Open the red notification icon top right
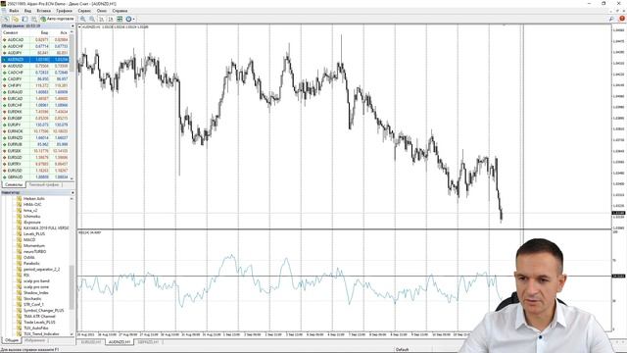 pyautogui.click(x=622, y=19)
